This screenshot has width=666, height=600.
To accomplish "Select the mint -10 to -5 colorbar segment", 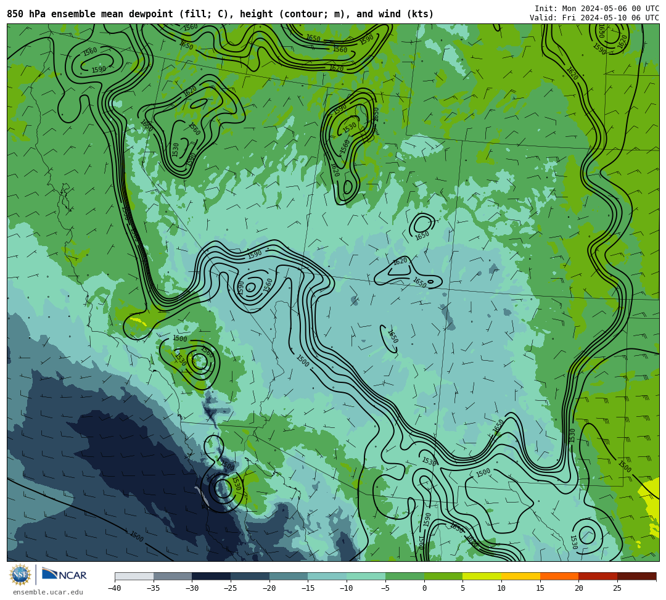I will click(x=366, y=576).
